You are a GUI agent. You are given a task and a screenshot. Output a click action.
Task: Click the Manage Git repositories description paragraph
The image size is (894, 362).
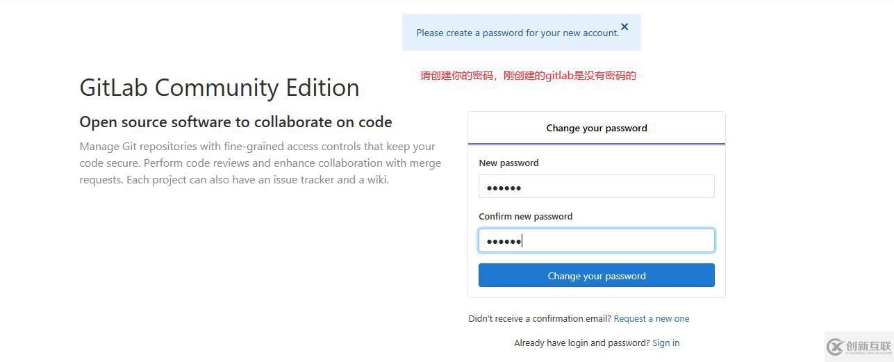260,163
